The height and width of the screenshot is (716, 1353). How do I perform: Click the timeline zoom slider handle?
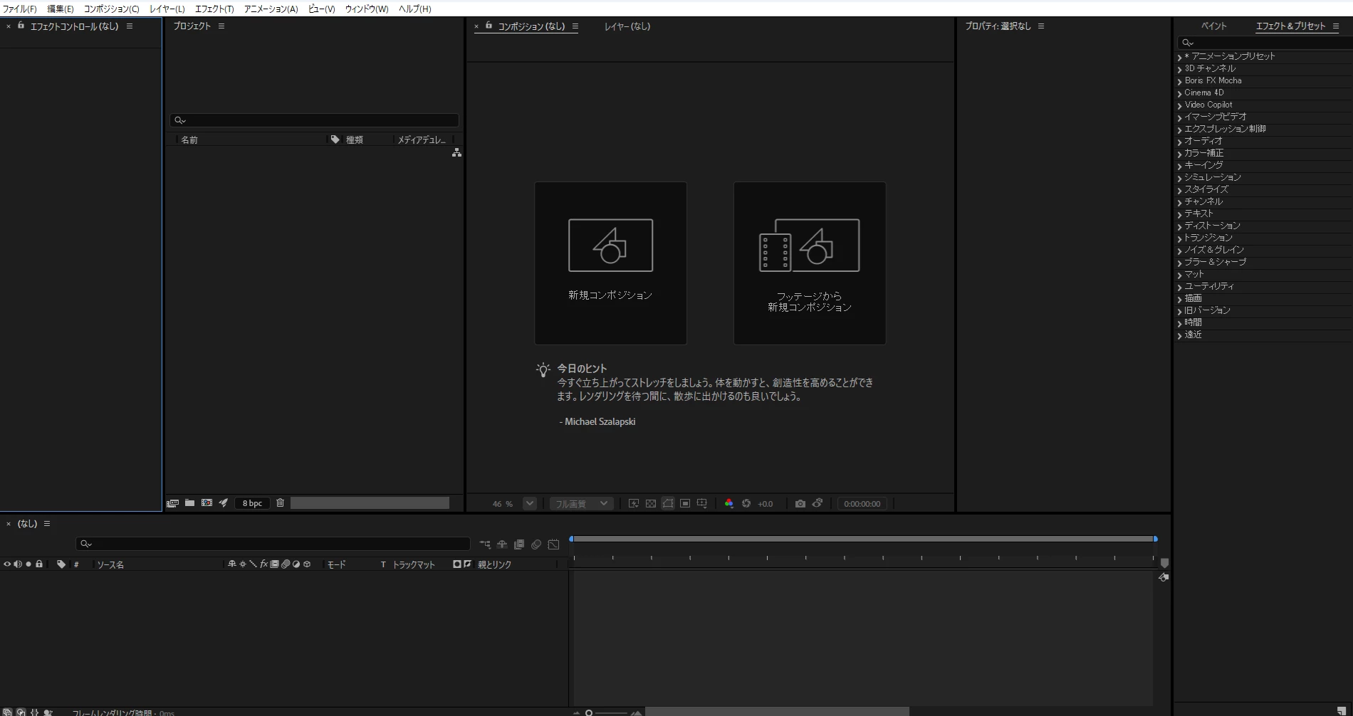click(589, 712)
